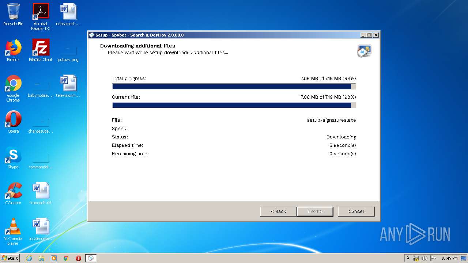Open the FileZilla Client desktop shortcut
The image size is (468, 263).
[x=41, y=50]
